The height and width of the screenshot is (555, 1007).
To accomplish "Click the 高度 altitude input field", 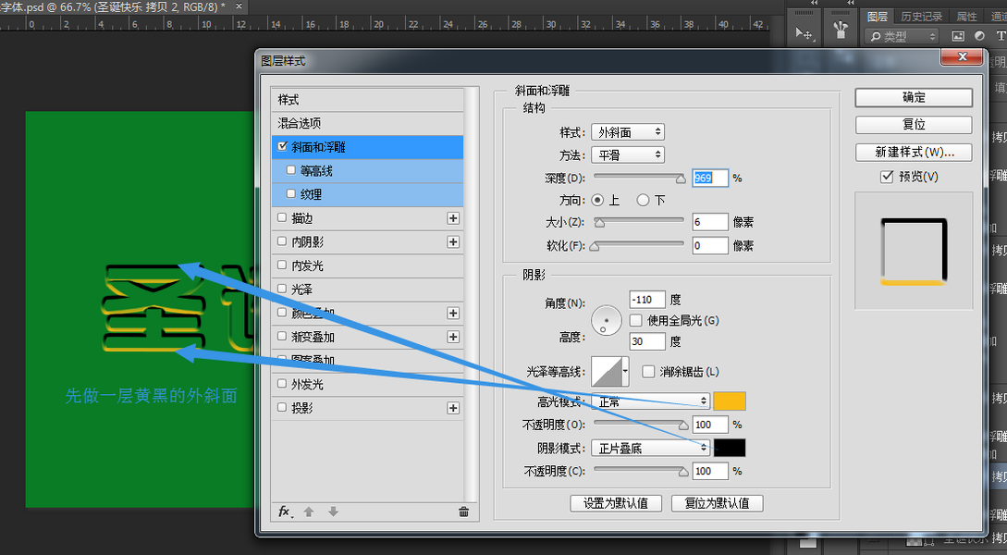I will (647, 341).
